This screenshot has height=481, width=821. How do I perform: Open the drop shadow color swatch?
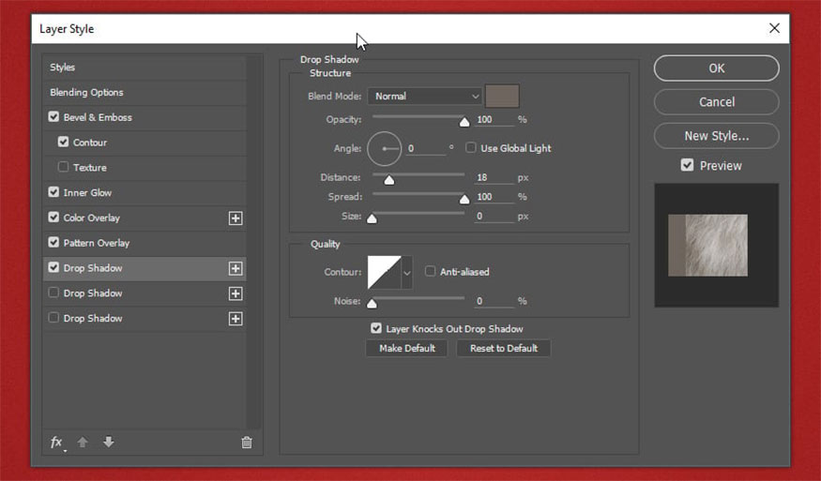click(502, 97)
